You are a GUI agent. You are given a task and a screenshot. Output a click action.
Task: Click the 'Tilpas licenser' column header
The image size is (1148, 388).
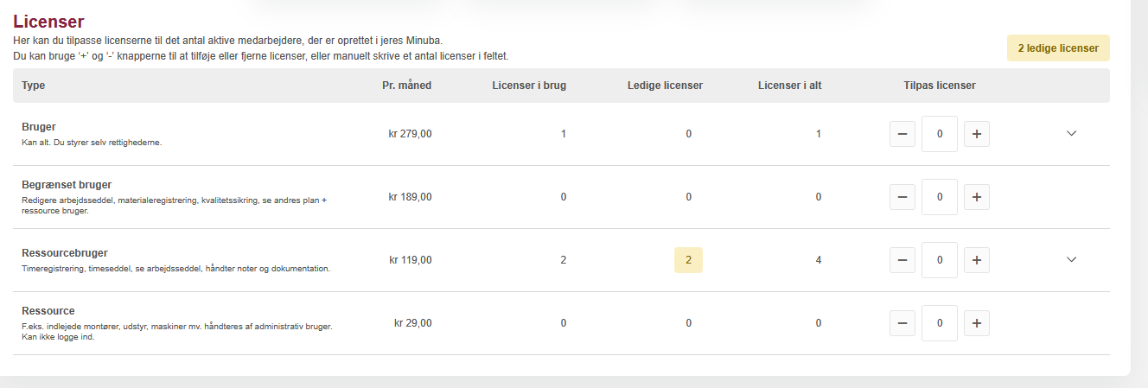coord(939,86)
